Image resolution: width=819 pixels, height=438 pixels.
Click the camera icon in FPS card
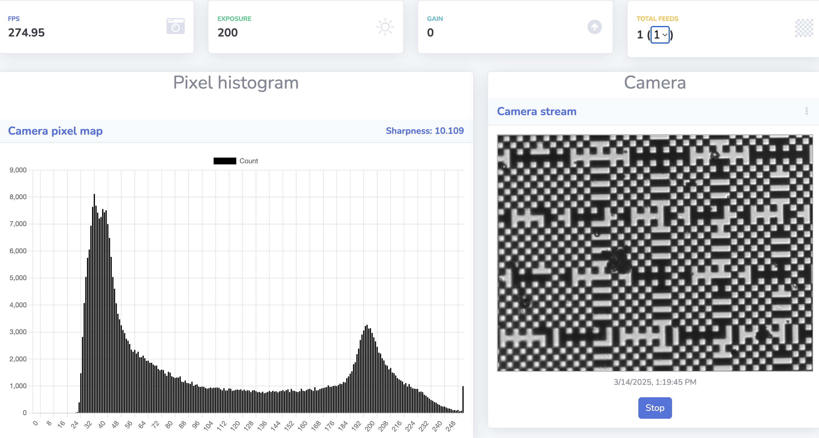175,26
